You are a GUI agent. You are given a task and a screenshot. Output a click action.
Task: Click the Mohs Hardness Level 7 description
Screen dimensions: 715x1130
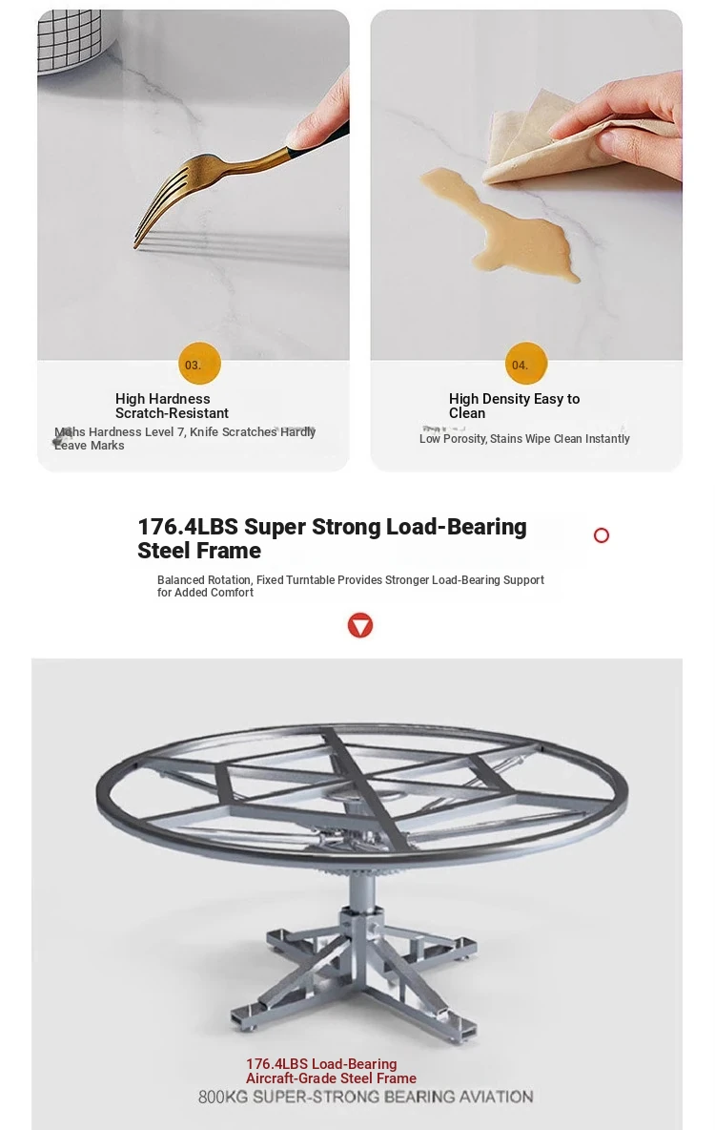185,438
